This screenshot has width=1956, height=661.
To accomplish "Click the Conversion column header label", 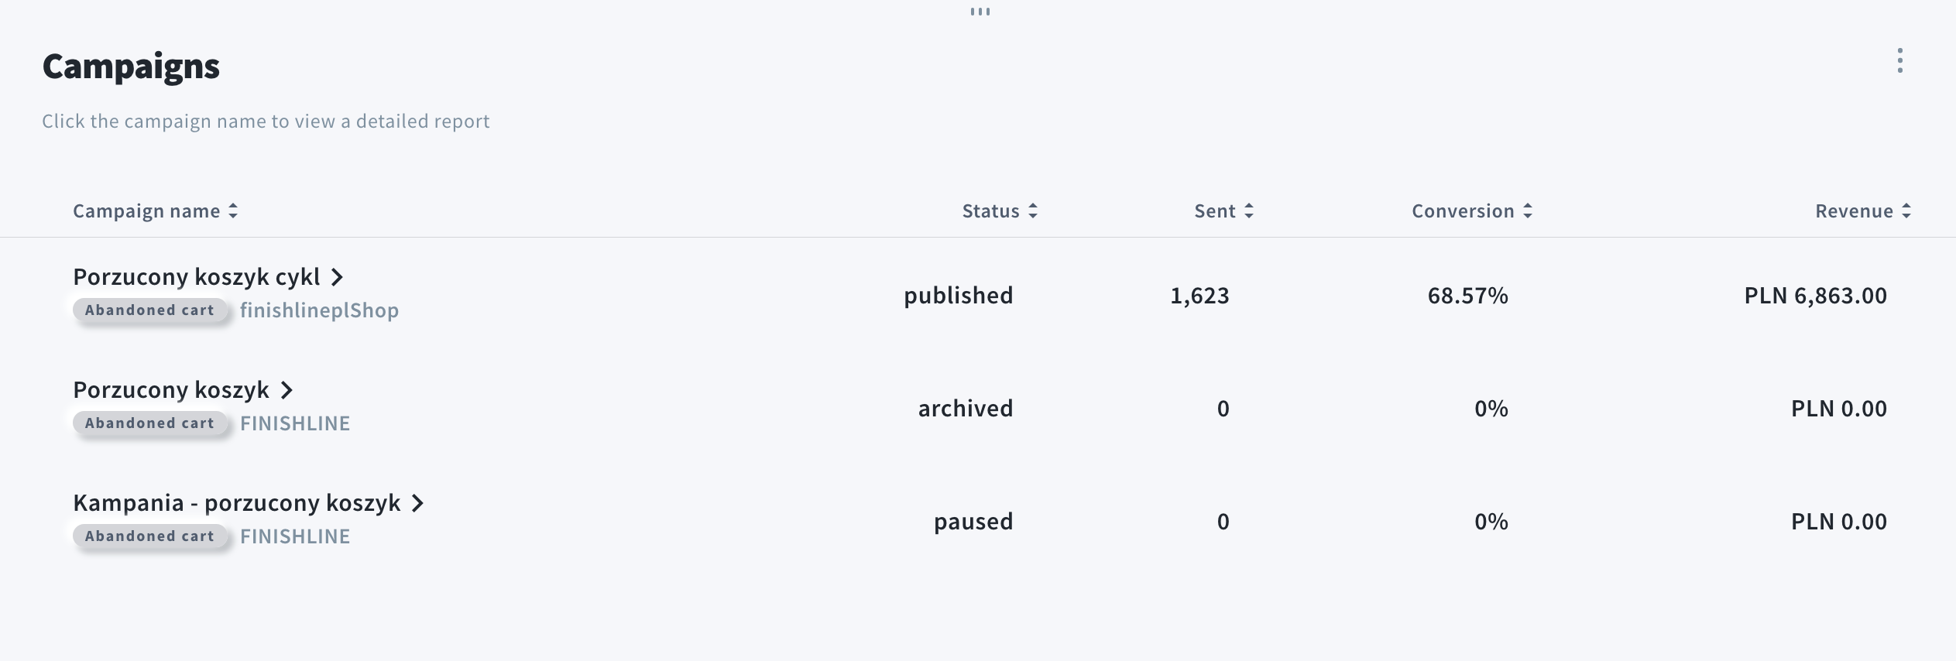I will (x=1462, y=211).
